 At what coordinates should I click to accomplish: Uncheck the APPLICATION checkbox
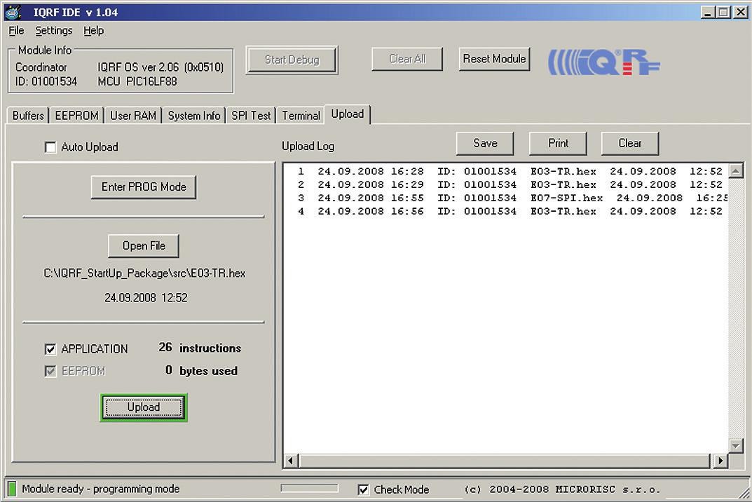pos(50,349)
